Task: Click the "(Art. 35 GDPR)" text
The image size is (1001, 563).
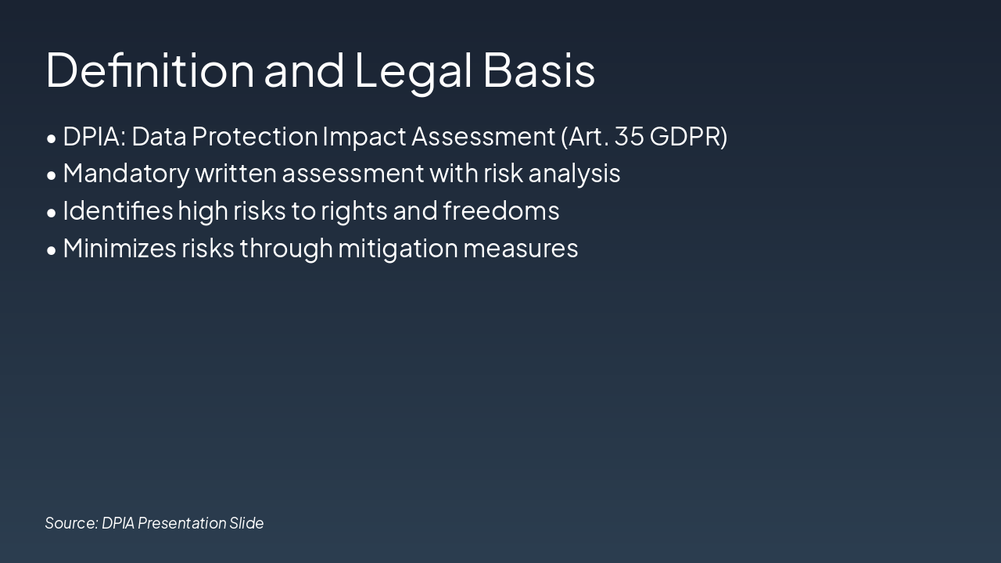Action: tap(644, 137)
